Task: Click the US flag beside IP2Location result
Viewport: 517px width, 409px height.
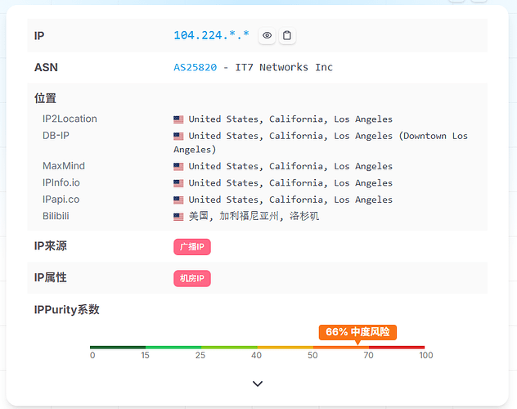Action: tap(178, 119)
